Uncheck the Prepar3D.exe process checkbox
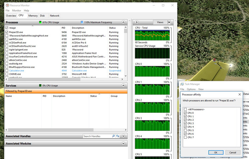The width and height of the screenshot is (249, 159). coord(7,32)
